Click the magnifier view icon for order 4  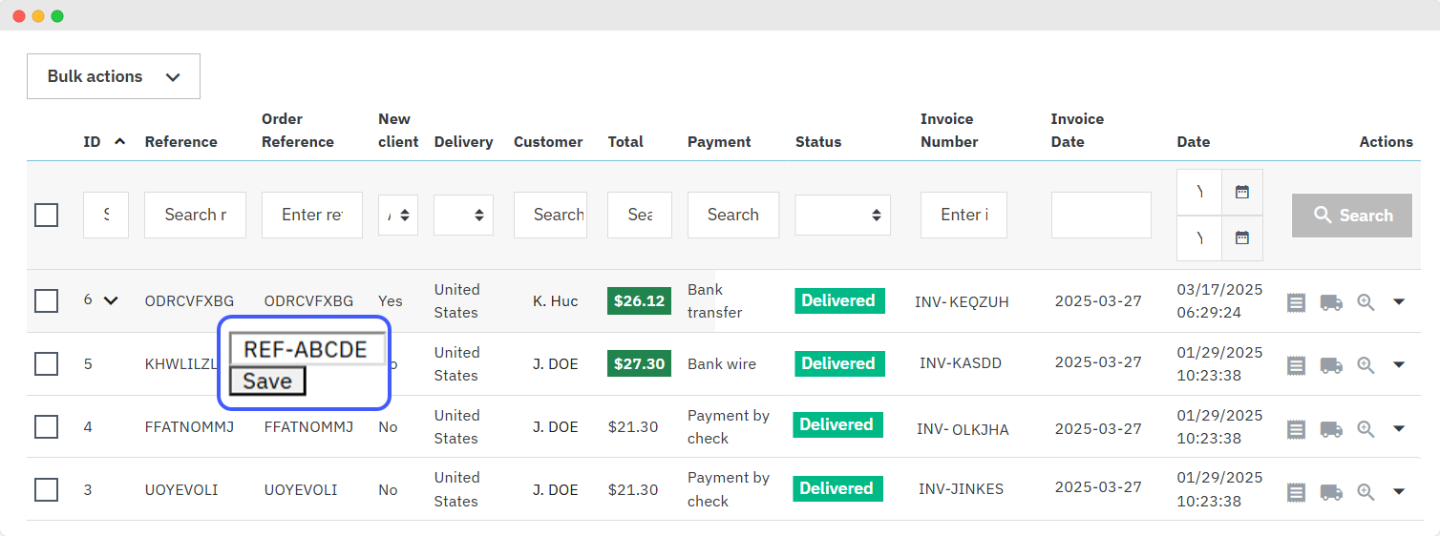(1366, 428)
